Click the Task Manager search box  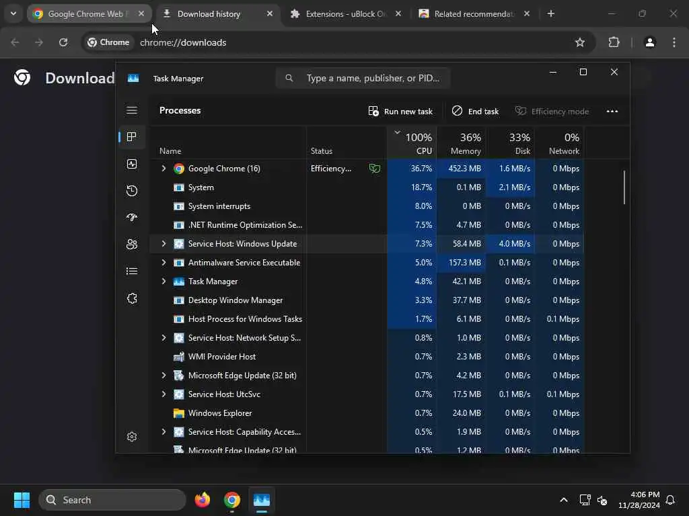tap(363, 78)
